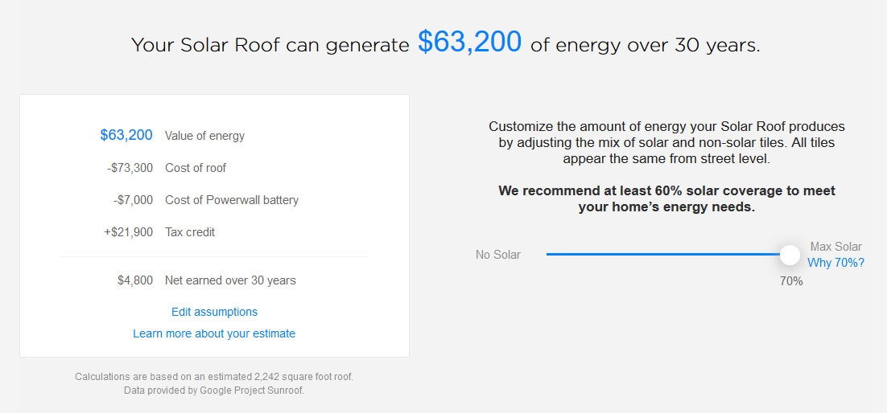Click the -$7,000 battery cost amount
Viewport: 887px width, 413px height.
click(x=133, y=200)
